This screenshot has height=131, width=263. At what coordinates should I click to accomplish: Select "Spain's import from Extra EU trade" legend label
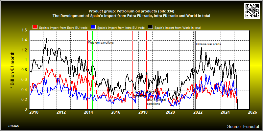click(x=63, y=28)
